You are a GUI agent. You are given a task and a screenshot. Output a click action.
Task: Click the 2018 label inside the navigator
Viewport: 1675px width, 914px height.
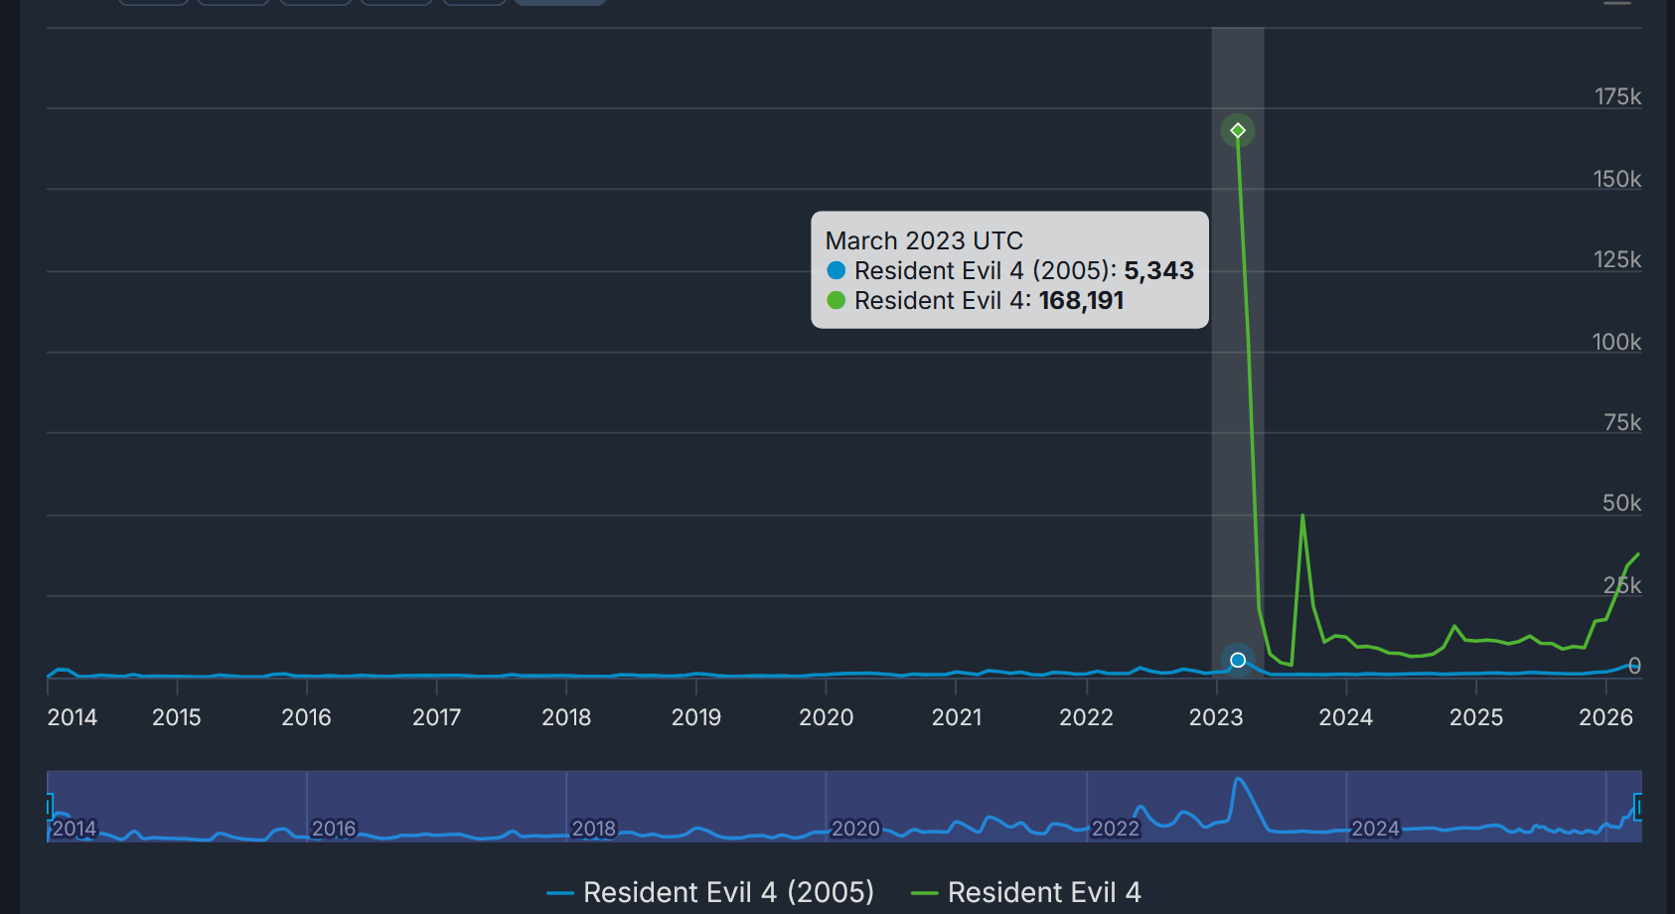point(594,829)
